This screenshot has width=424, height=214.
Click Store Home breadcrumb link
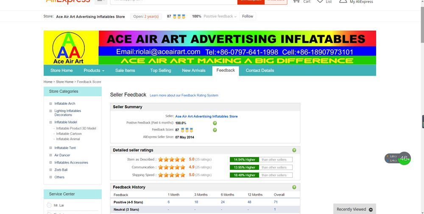click(64, 82)
